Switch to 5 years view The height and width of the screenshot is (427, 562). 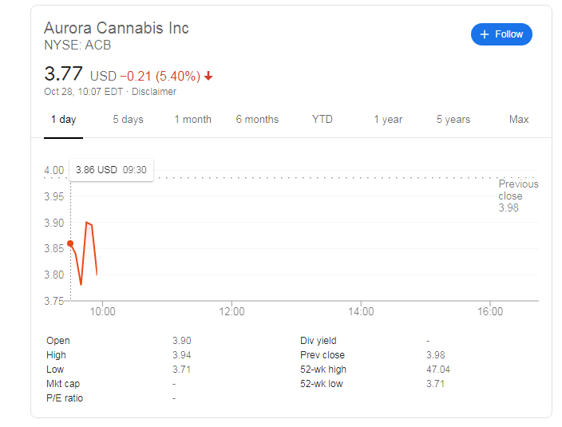pyautogui.click(x=453, y=119)
